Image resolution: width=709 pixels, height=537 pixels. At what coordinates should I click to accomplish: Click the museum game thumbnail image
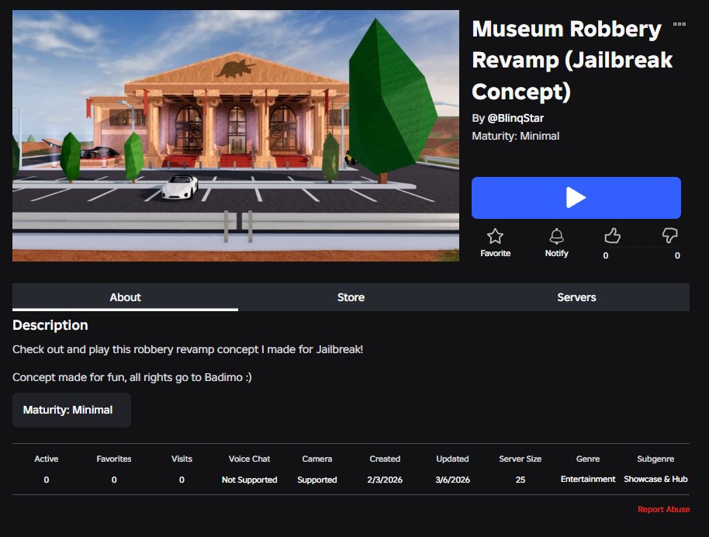236,136
